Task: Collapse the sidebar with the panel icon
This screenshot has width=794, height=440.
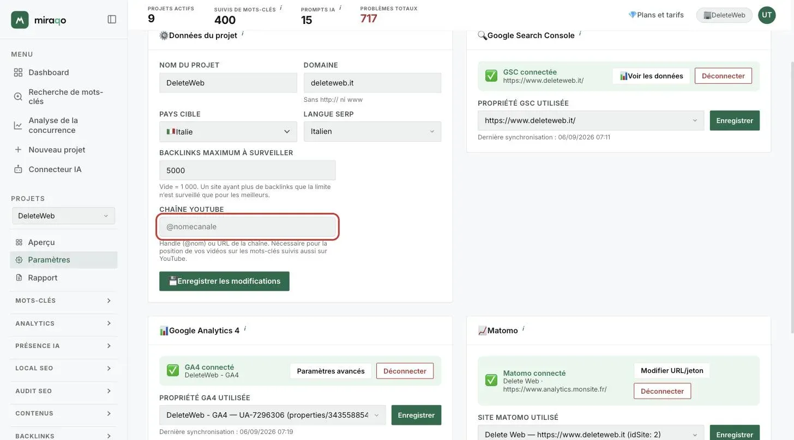Action: point(112,20)
